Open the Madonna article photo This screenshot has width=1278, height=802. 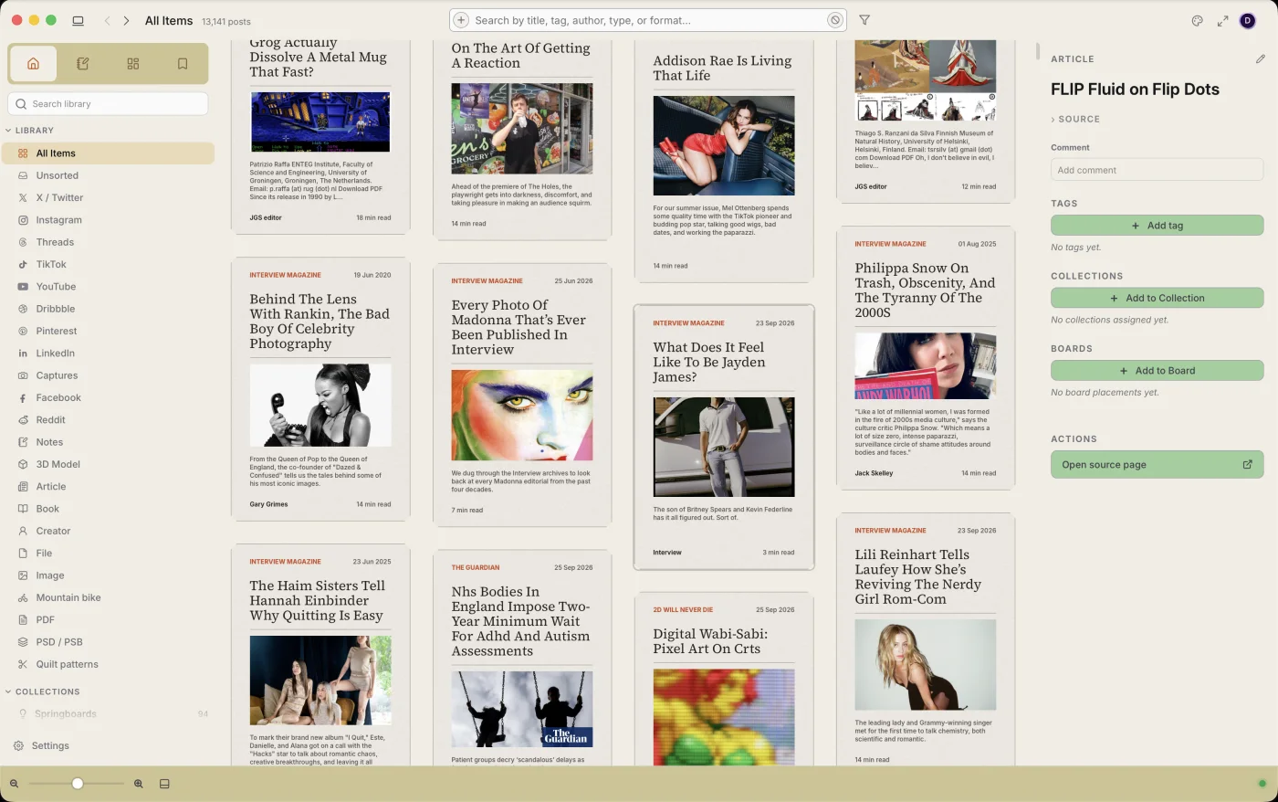(521, 416)
